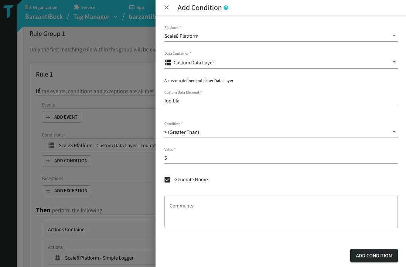The image size is (406, 267).
Task: Focus the Custom Data Element field
Action: pos(281,101)
